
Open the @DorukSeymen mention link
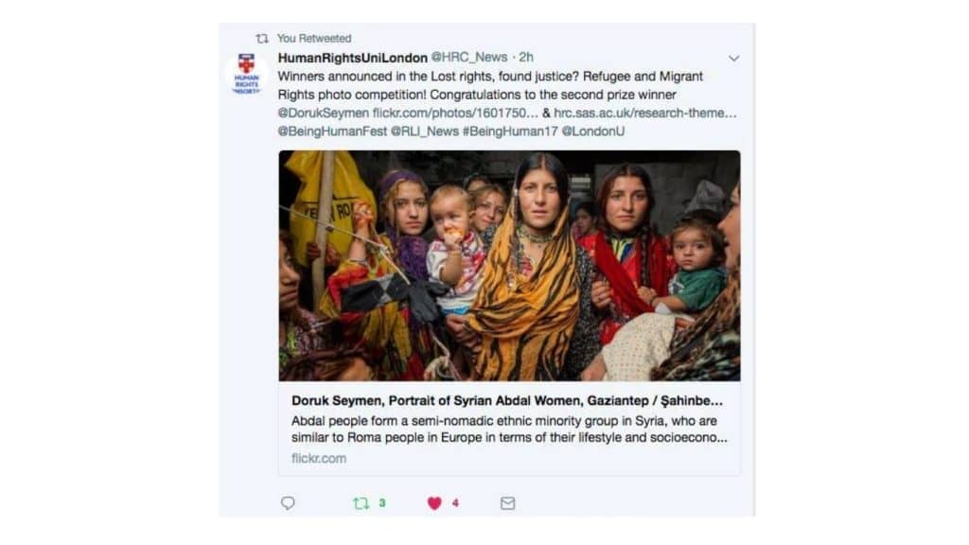[324, 114]
